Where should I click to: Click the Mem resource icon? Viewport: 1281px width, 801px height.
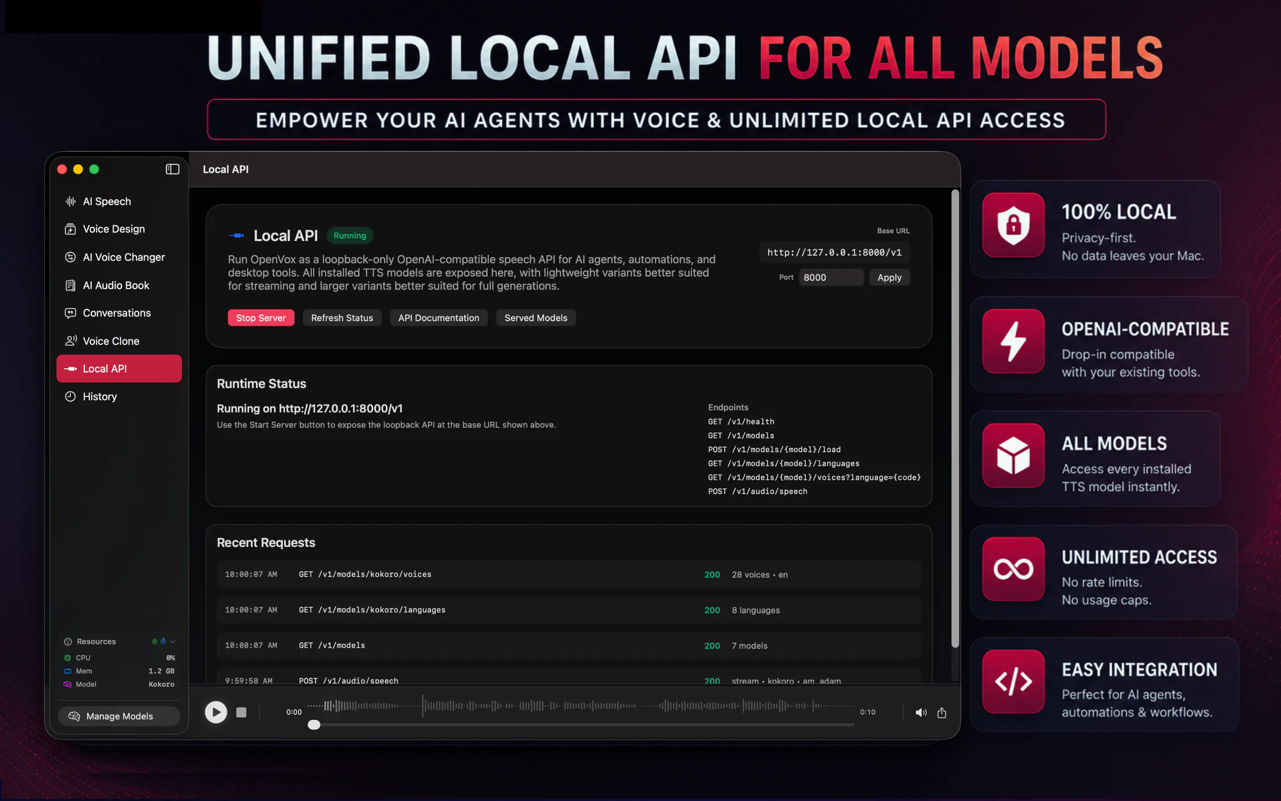pos(67,671)
